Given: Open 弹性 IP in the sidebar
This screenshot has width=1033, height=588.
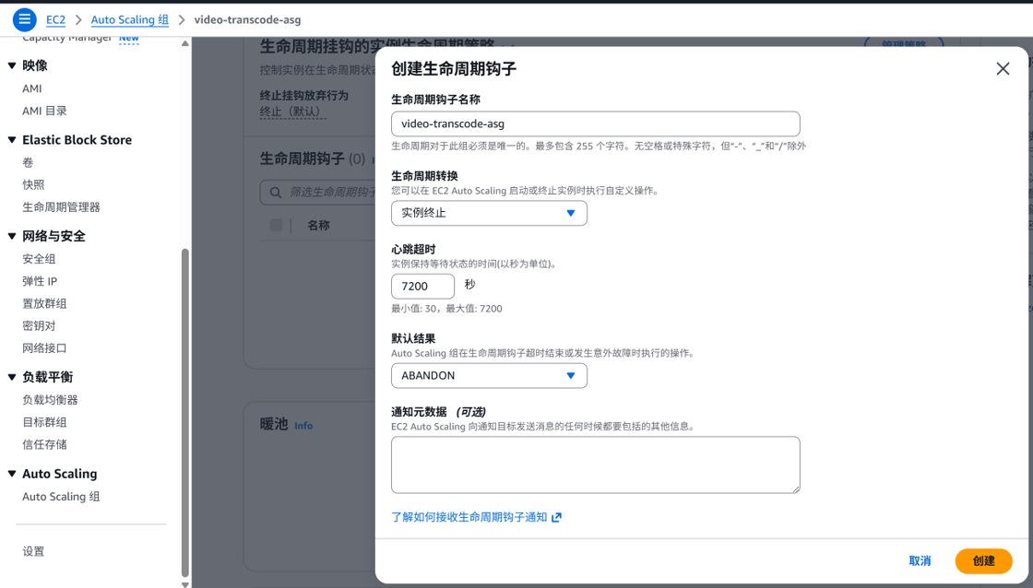Looking at the screenshot, I should coord(40,281).
